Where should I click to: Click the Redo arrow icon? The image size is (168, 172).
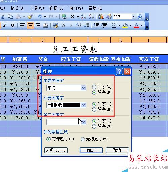pos(51,17)
